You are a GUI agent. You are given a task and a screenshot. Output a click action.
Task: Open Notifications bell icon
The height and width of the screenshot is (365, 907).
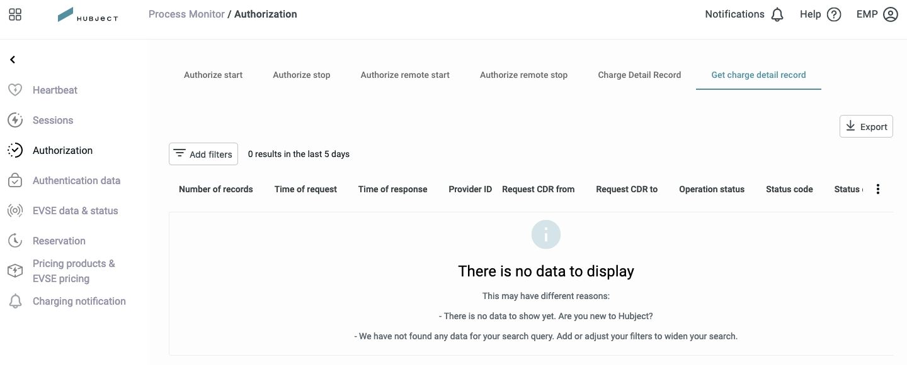coord(777,14)
